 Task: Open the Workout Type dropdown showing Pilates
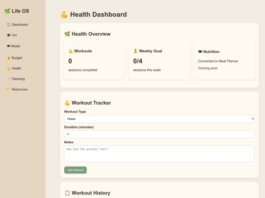click(x=159, y=119)
